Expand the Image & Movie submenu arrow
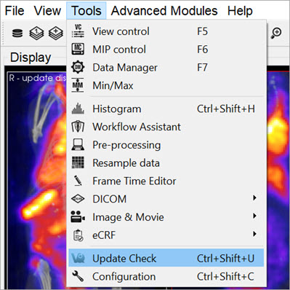Screen dimensions: 290x290 (254, 216)
